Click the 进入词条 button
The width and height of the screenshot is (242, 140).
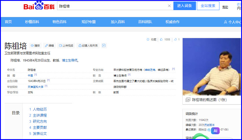tap(184, 6)
